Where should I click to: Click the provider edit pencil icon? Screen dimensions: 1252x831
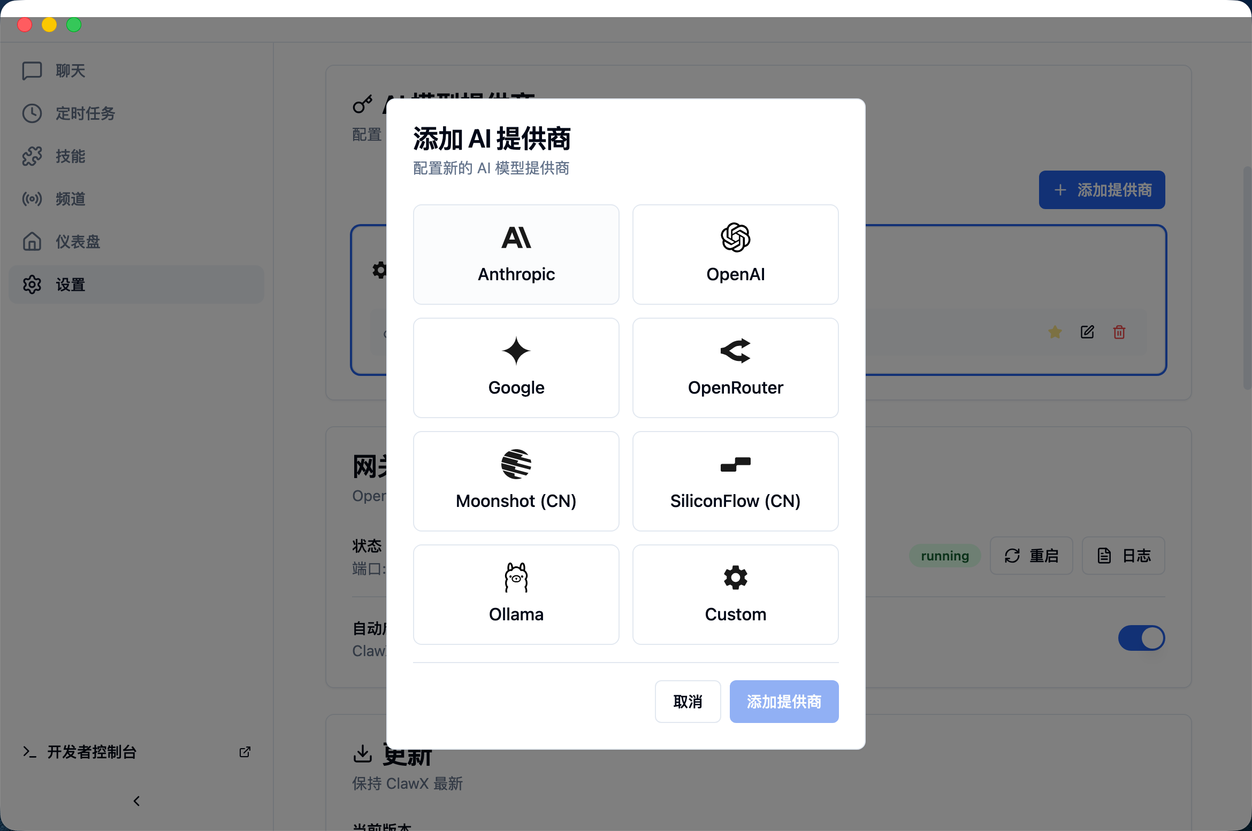point(1087,332)
